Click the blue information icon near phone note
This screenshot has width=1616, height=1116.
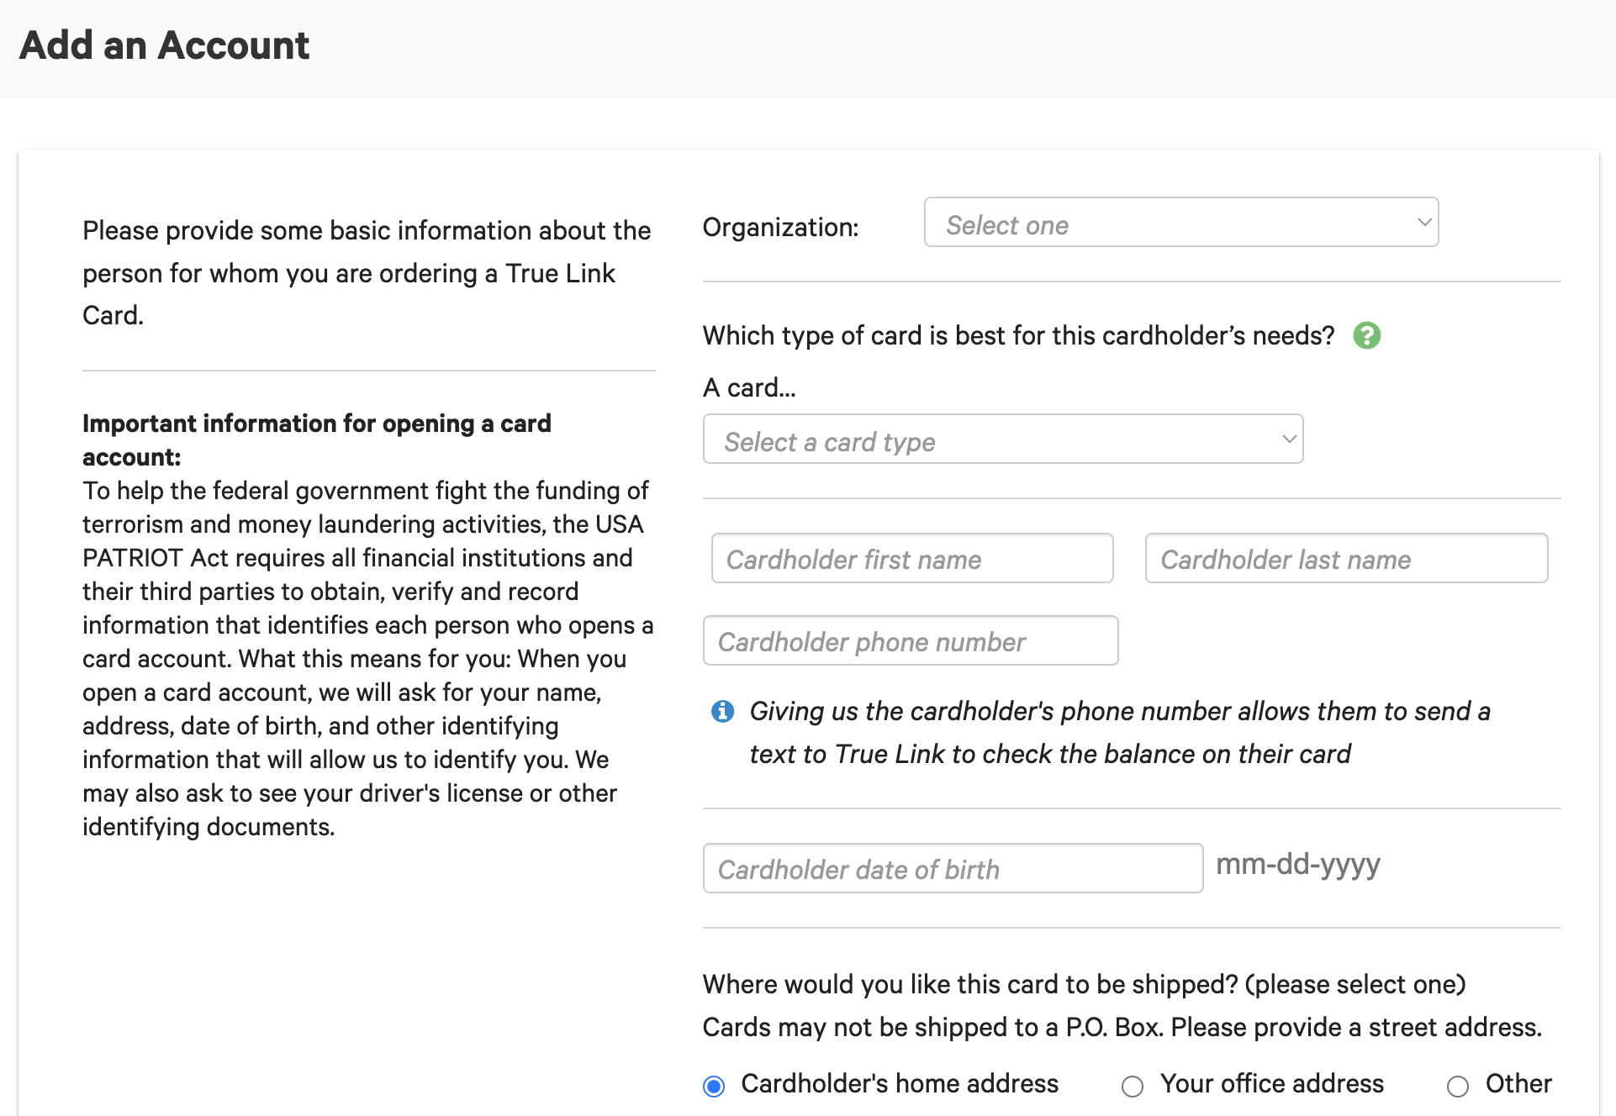coord(722,712)
